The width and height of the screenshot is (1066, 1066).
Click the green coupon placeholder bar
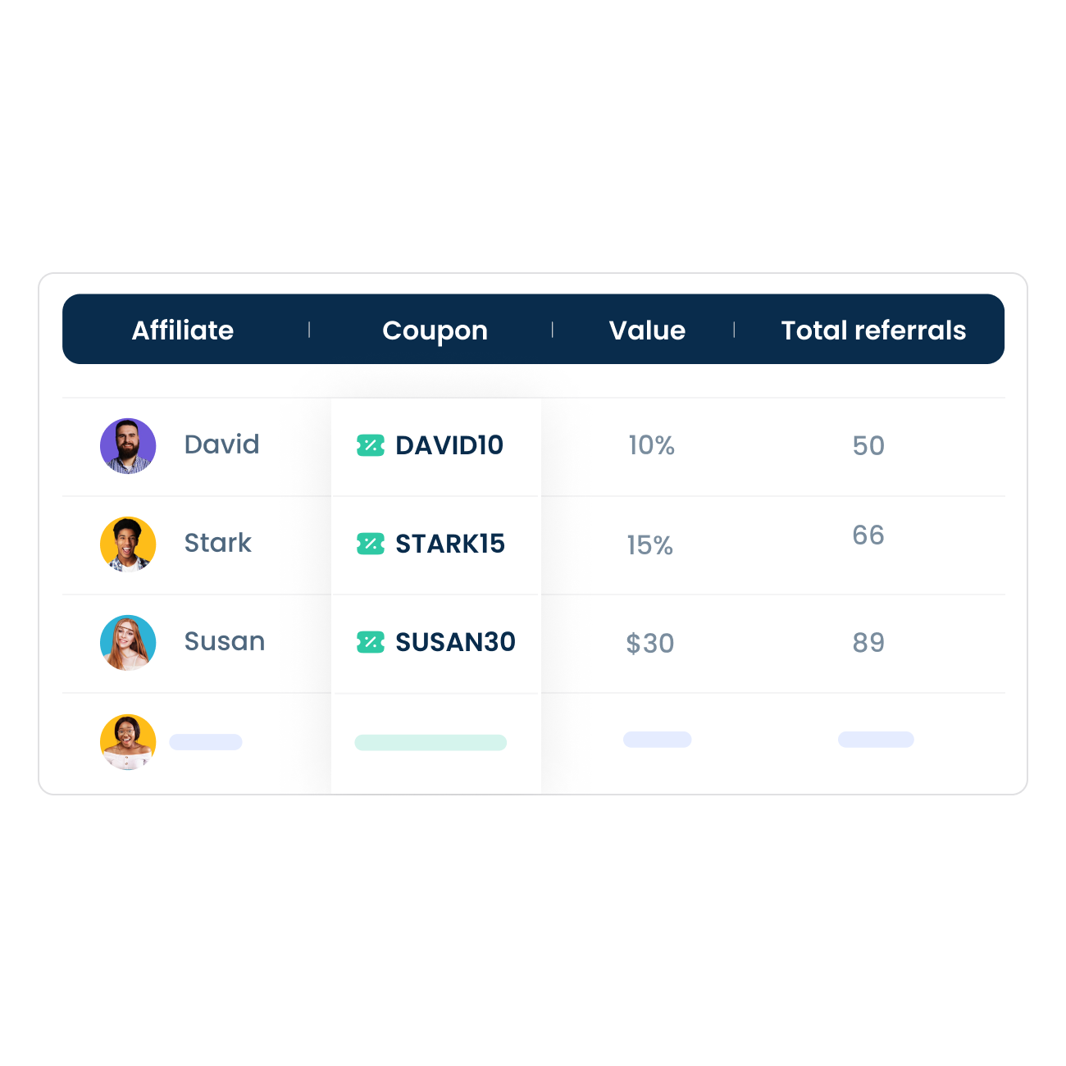point(430,742)
